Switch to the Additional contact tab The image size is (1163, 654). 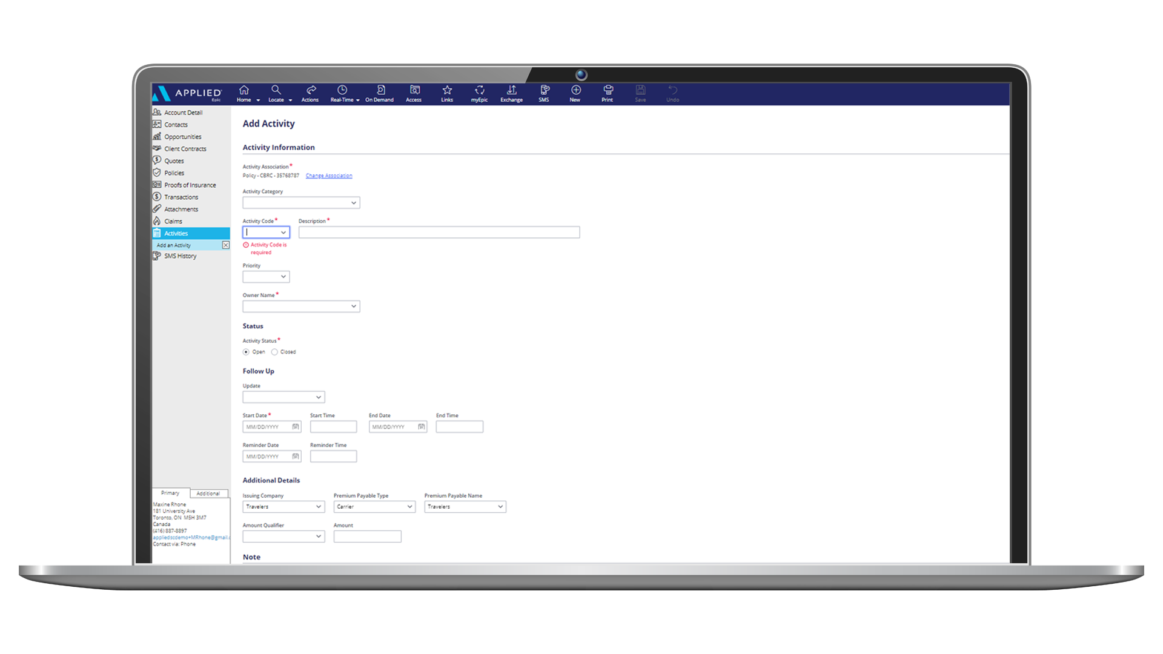tap(208, 494)
